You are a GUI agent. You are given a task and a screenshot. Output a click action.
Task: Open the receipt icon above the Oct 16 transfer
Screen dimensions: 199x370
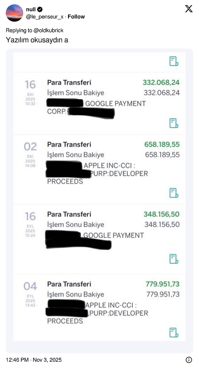[x=173, y=62]
